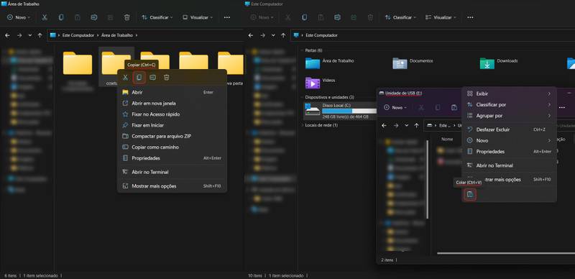Screen dimensions: 575x279
Task: Expand the Agrupar por submenu
Action: pos(509,116)
